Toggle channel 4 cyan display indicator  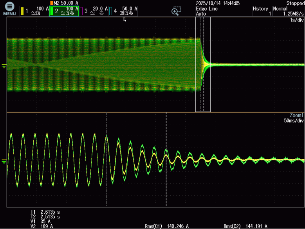110,11
